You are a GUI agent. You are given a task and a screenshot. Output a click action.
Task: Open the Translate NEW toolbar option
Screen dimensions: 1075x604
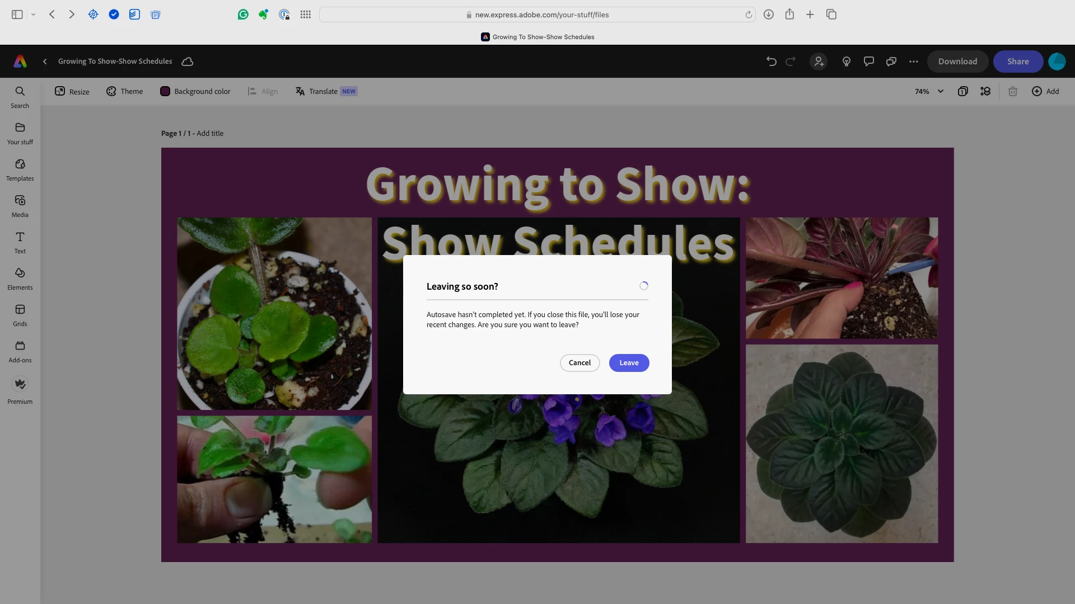click(326, 91)
